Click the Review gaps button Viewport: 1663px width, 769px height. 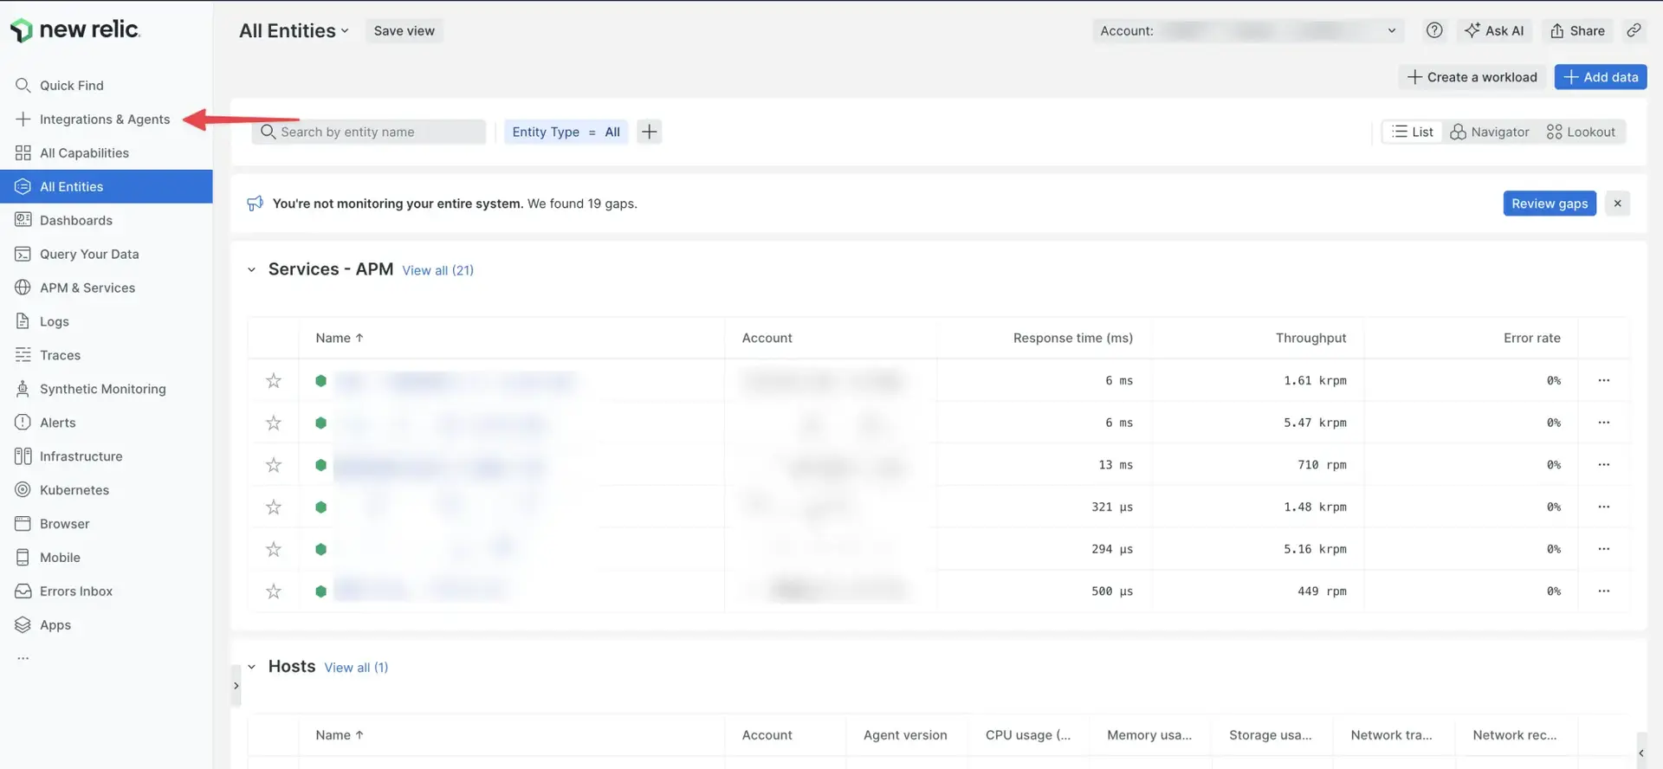coord(1549,204)
